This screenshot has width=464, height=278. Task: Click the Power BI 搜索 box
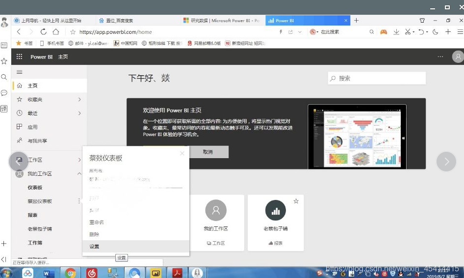pyautogui.click(x=377, y=78)
